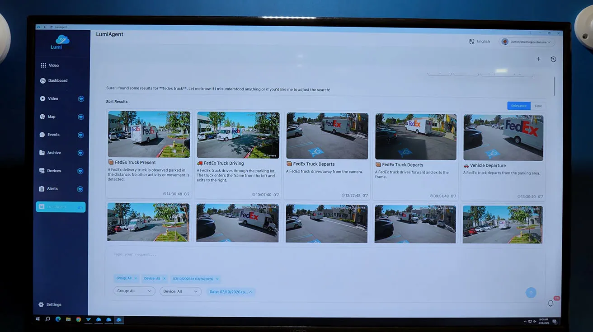The width and height of the screenshot is (593, 332).
Task: Expand the Group: All dropdown
Action: tap(134, 291)
